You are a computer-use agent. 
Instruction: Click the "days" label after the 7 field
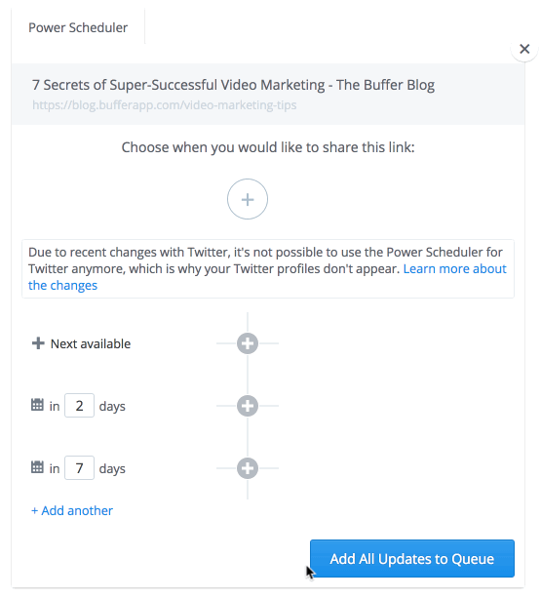click(112, 468)
